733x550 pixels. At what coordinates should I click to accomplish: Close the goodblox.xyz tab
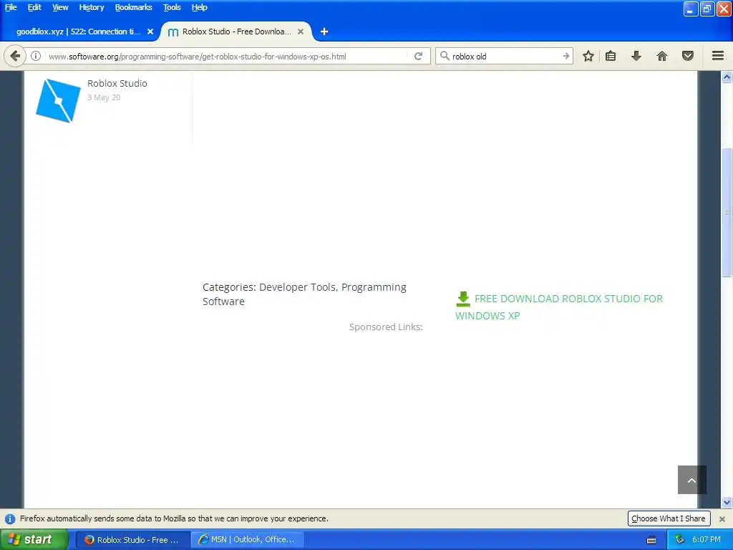click(150, 32)
